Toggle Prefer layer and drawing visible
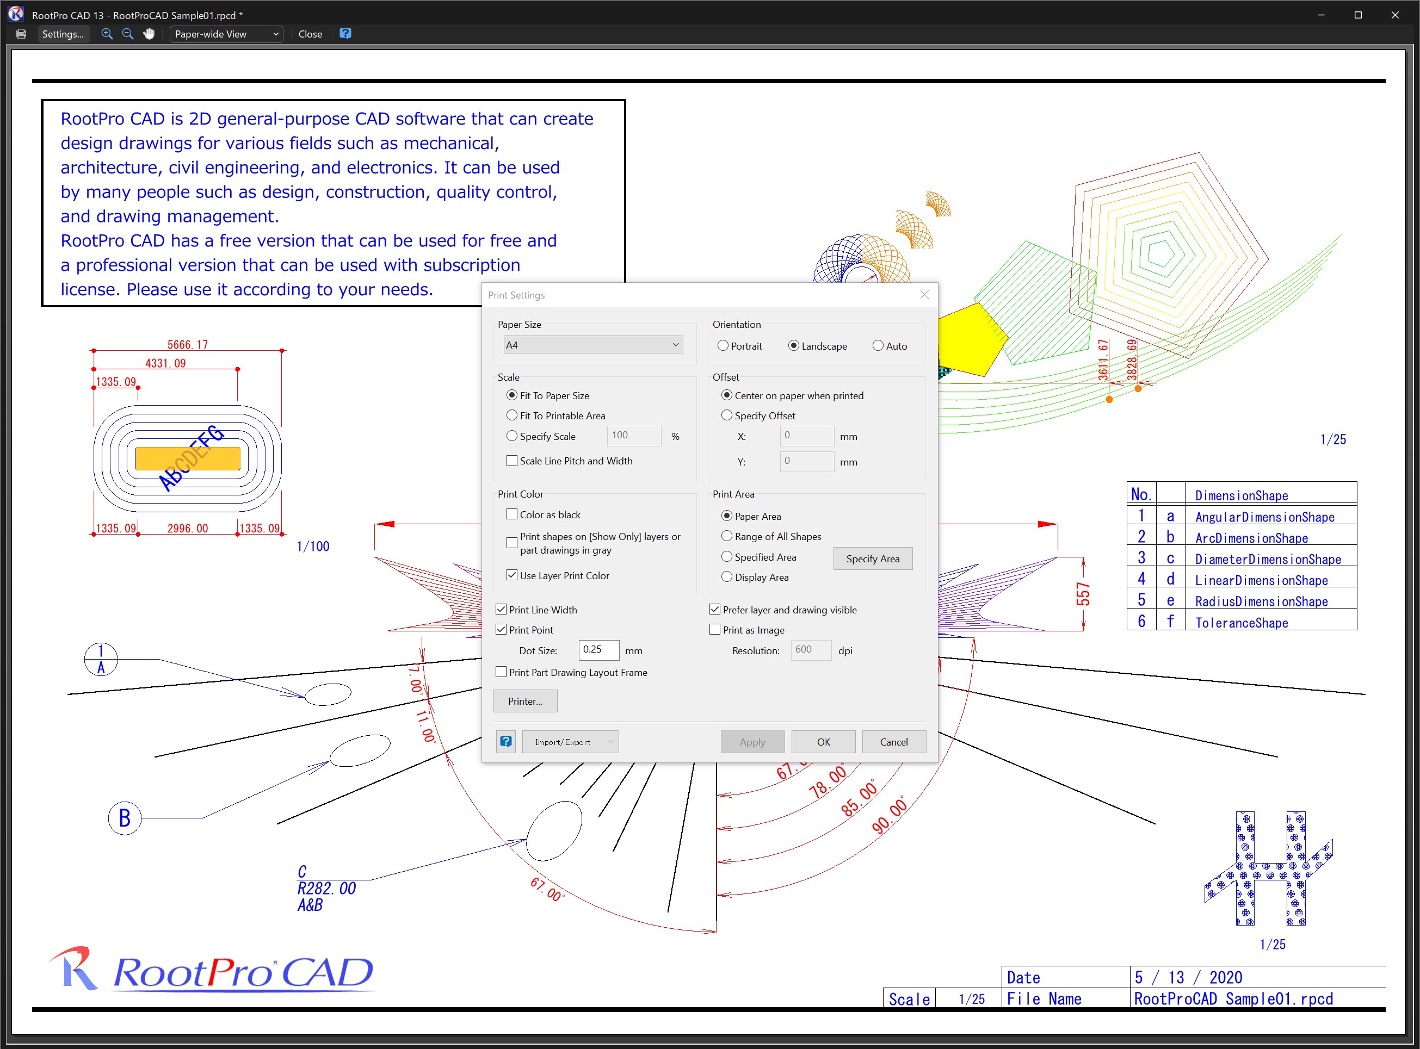The image size is (1420, 1049). (x=783, y=610)
